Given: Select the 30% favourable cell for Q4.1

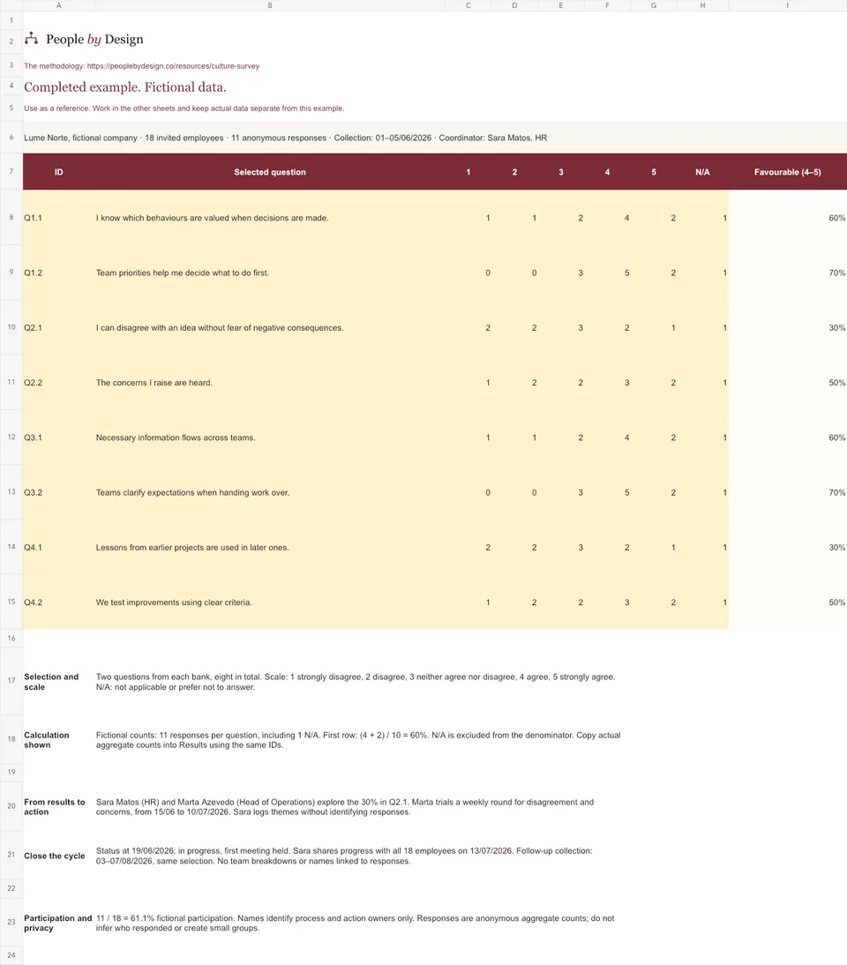Looking at the screenshot, I should point(787,547).
